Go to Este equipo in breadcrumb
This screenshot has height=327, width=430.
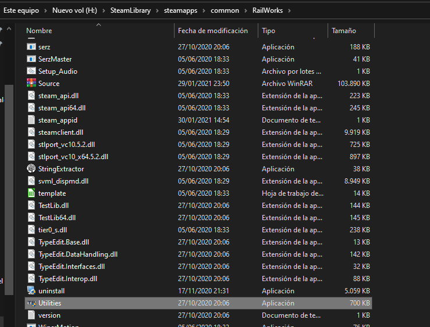(x=21, y=10)
